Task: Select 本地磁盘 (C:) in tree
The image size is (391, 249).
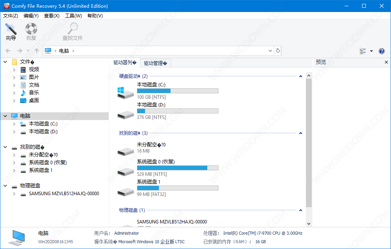Action: [x=43, y=124]
